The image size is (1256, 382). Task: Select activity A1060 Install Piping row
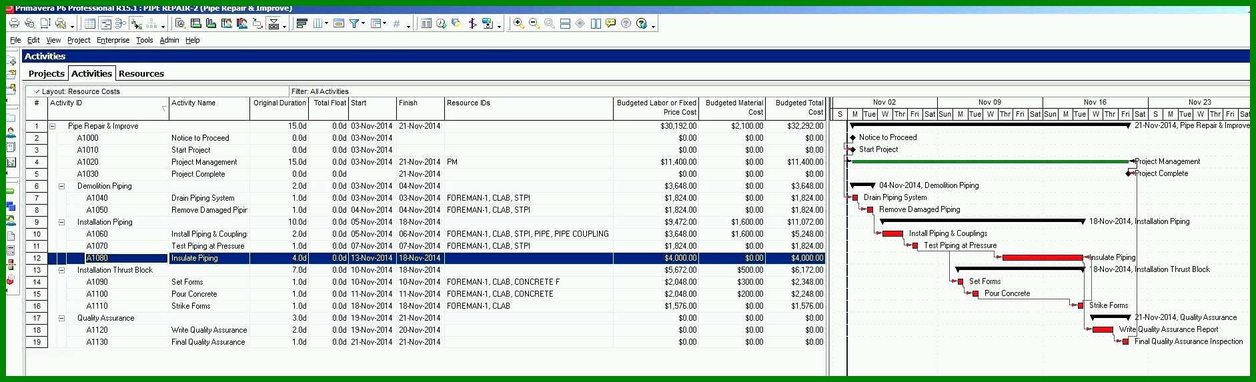(426, 234)
